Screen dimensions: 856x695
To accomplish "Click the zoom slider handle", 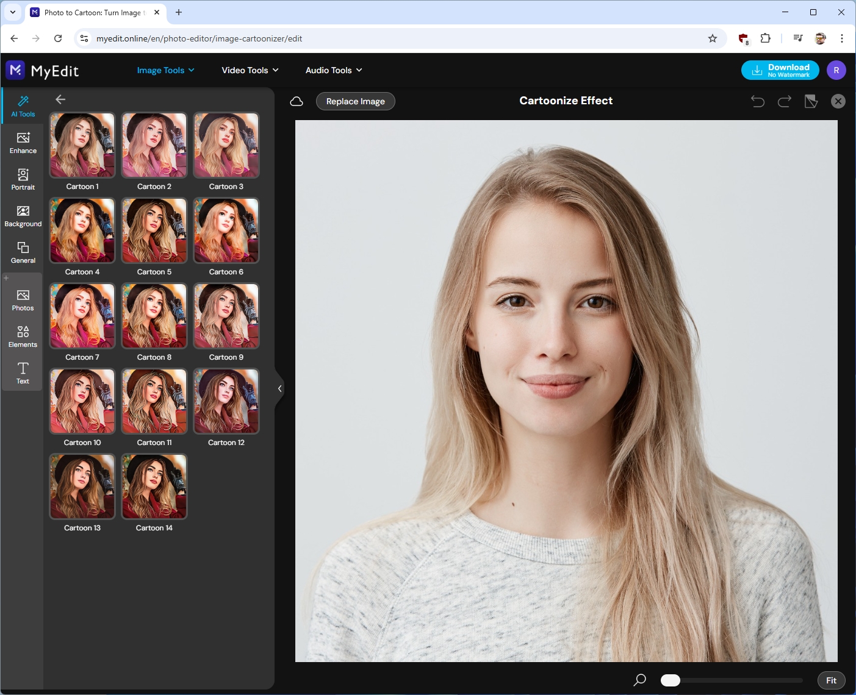I will click(670, 680).
